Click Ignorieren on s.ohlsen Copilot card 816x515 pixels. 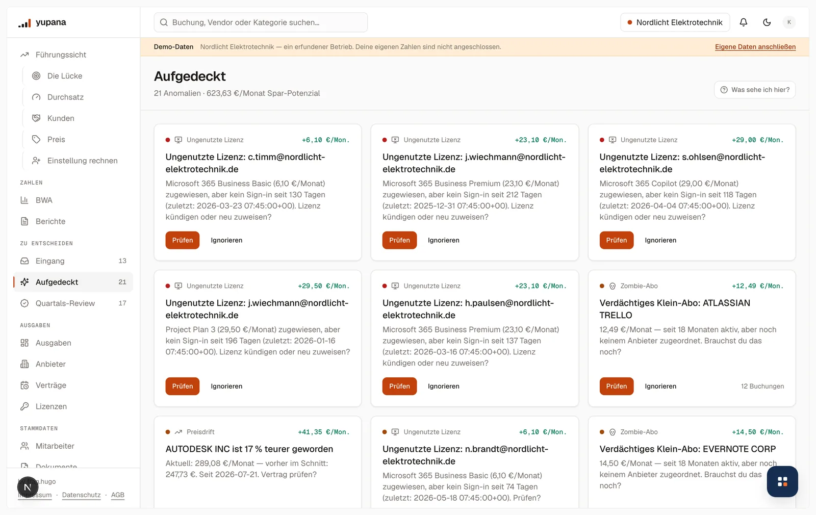pyautogui.click(x=660, y=240)
